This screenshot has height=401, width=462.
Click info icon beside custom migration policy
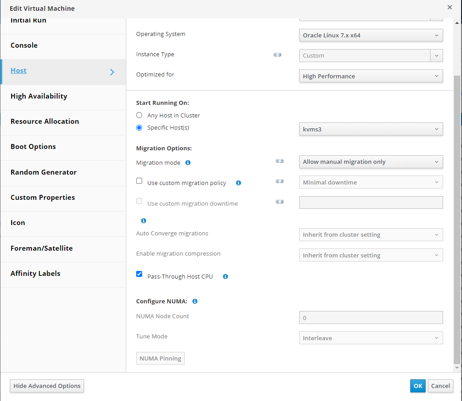click(x=238, y=183)
